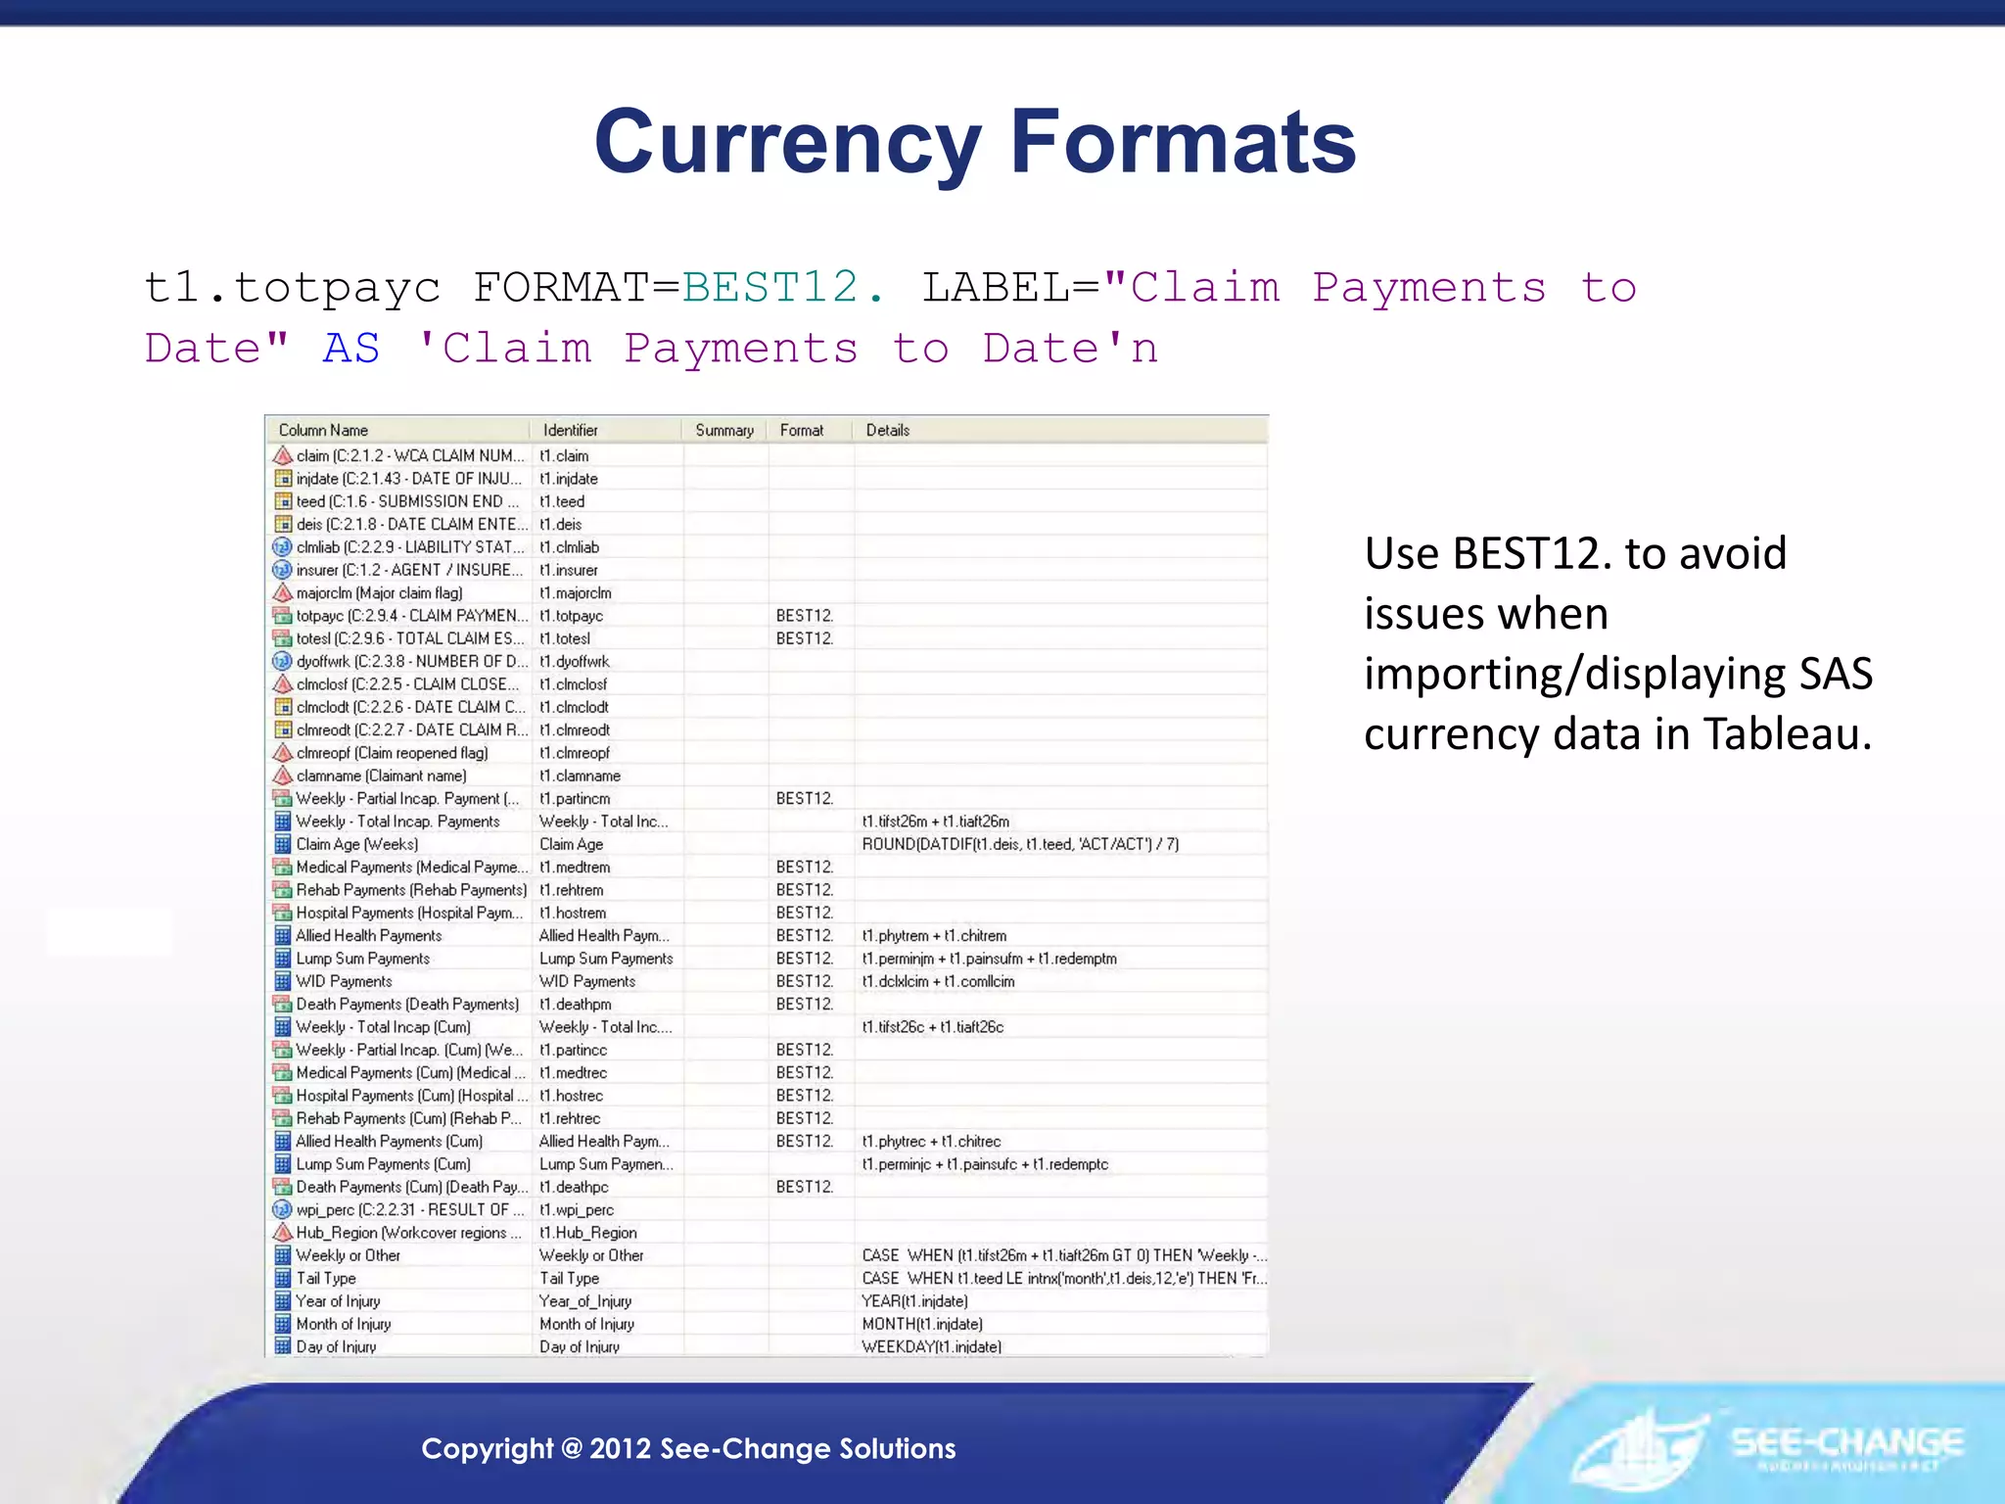Click the date icon beside injdate row
This screenshot has height=1504, width=2005.
pyautogui.click(x=282, y=478)
